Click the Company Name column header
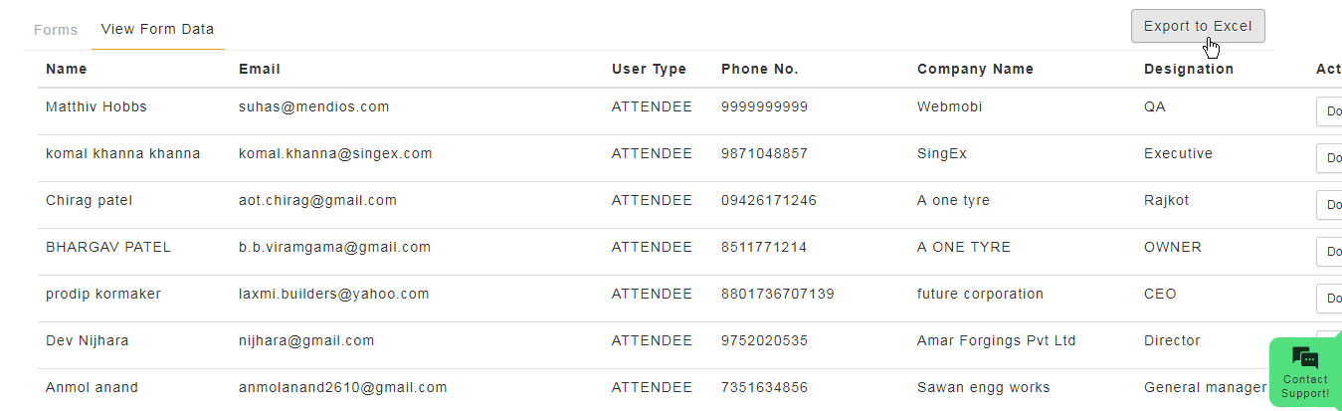Viewport: 1342px width, 411px height. click(975, 69)
